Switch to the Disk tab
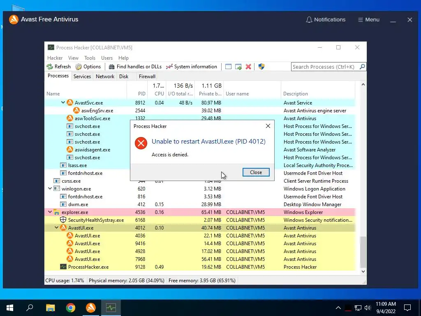Image resolution: width=421 pixels, height=316 pixels. pos(124,76)
